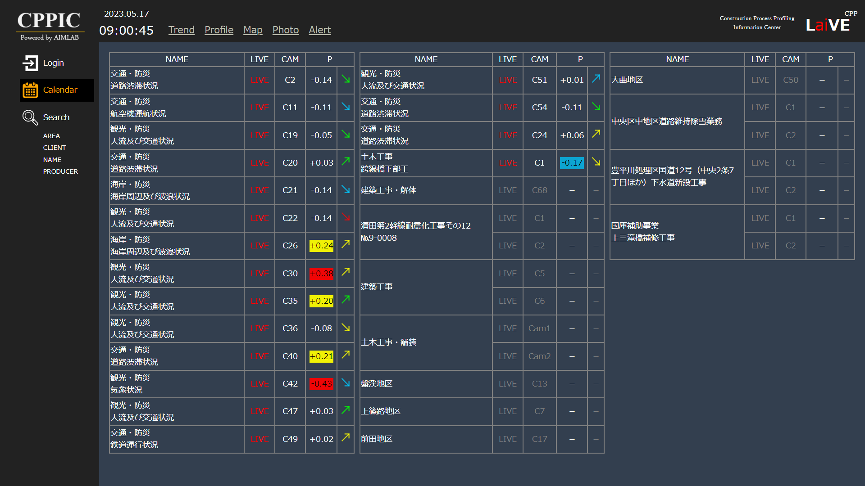The image size is (865, 486).
Task: Open the Calendar icon in sidebar
Action: click(x=30, y=90)
